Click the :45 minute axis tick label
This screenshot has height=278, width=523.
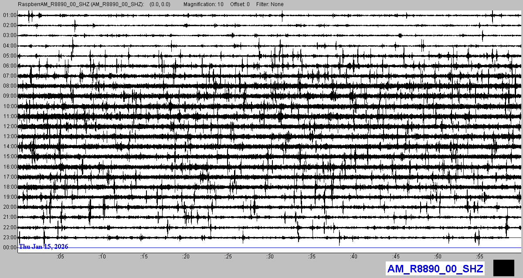396,257
